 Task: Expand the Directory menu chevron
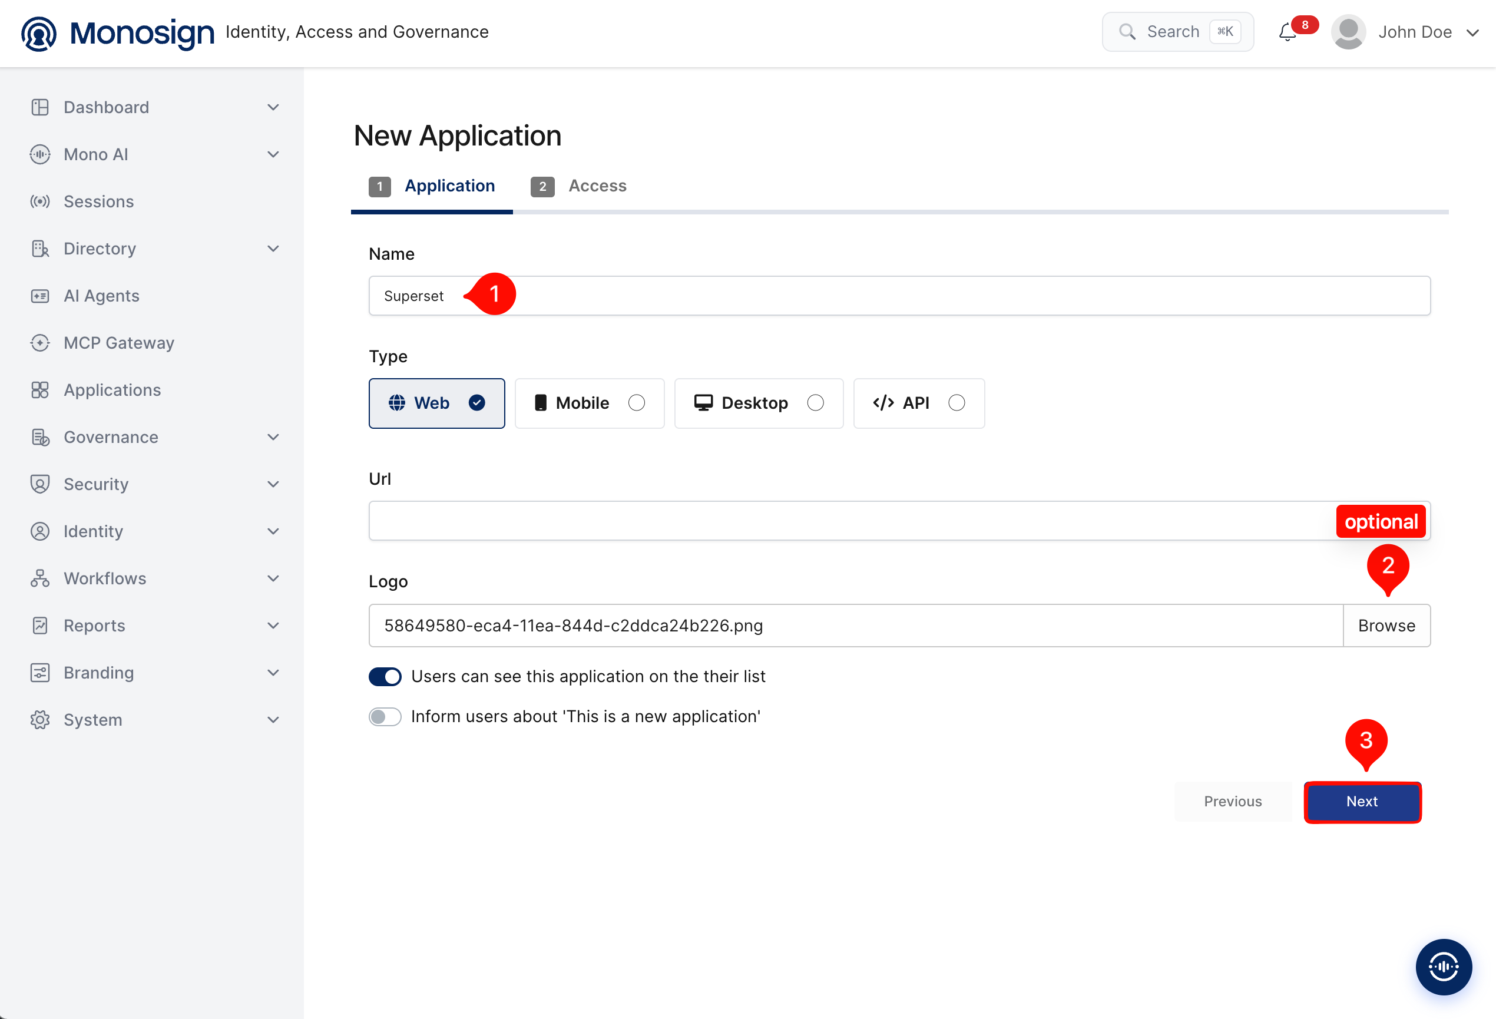point(273,249)
